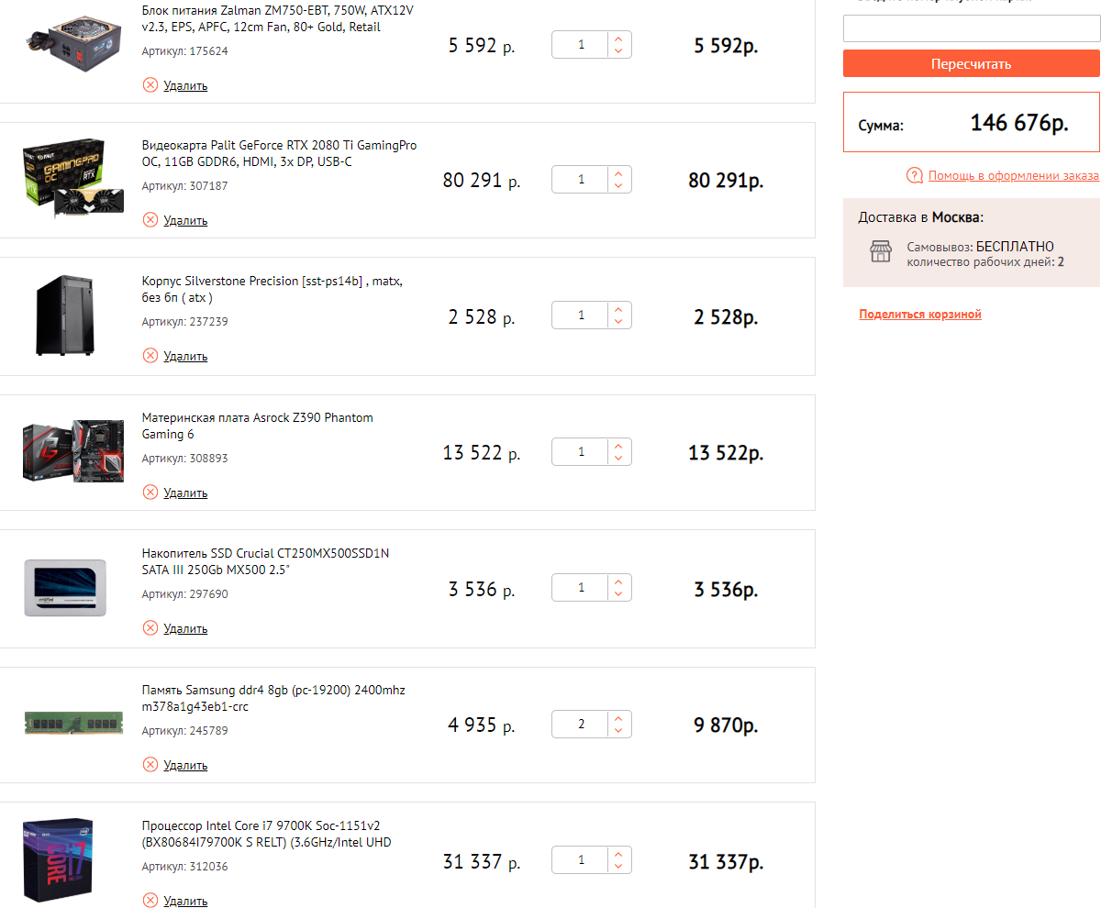Open the Asrock Z390 Phantom Gaming 6 product link
The image size is (1101, 908).
coord(257,426)
